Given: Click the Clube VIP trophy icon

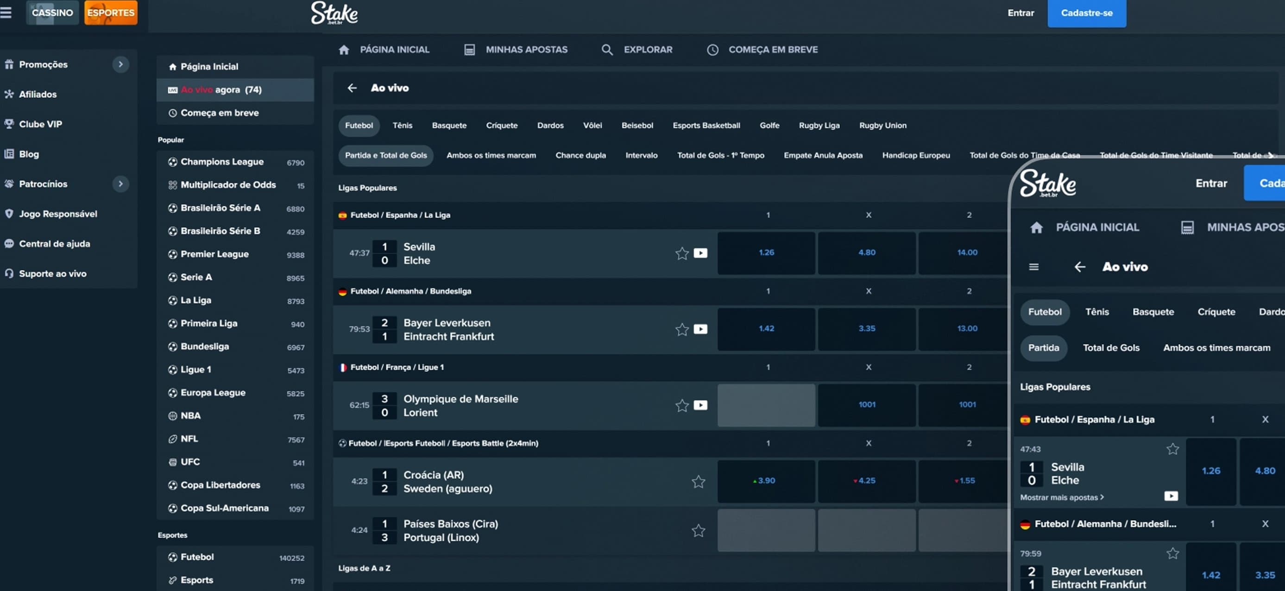Looking at the screenshot, I should point(9,124).
